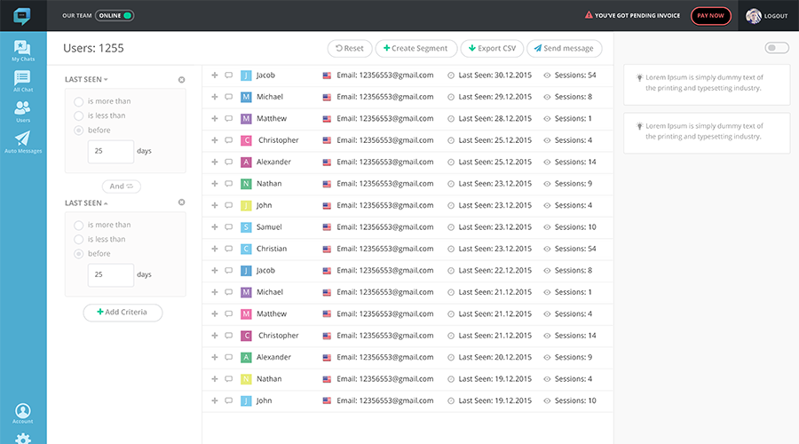Click 'Sessions: 54' on Christian's row
The width and height of the screenshot is (799, 444).
575,249
